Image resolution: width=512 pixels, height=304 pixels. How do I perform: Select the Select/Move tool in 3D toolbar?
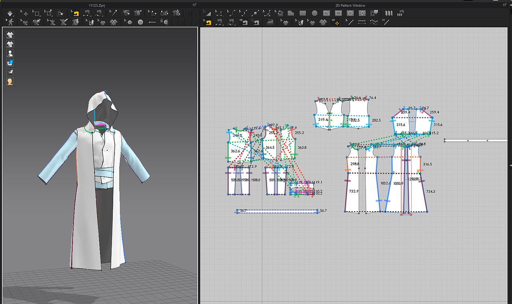coord(24,14)
